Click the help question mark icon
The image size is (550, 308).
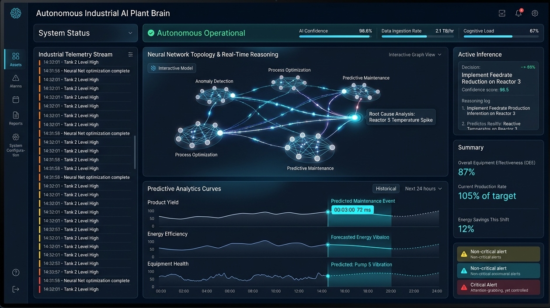tap(16, 273)
